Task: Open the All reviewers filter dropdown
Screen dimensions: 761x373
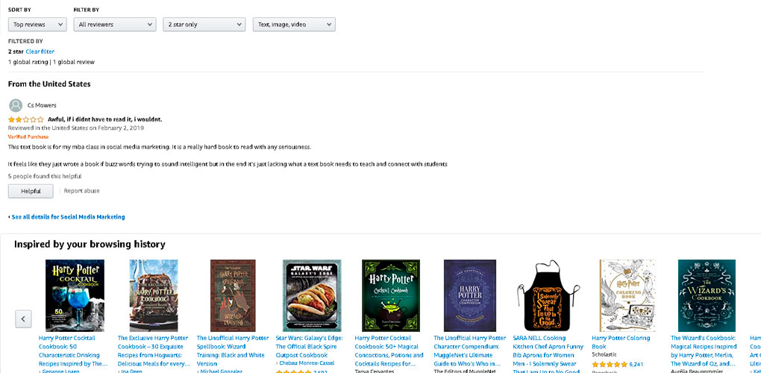Action: coord(115,25)
